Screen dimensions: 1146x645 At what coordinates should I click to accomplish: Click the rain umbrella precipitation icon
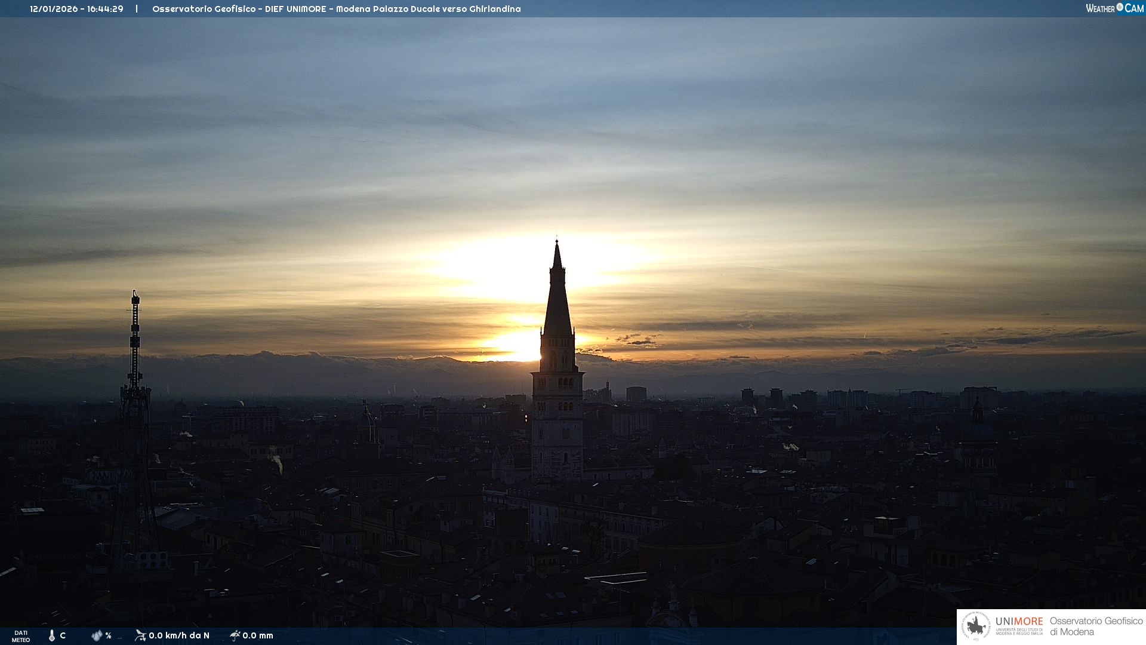235,635
